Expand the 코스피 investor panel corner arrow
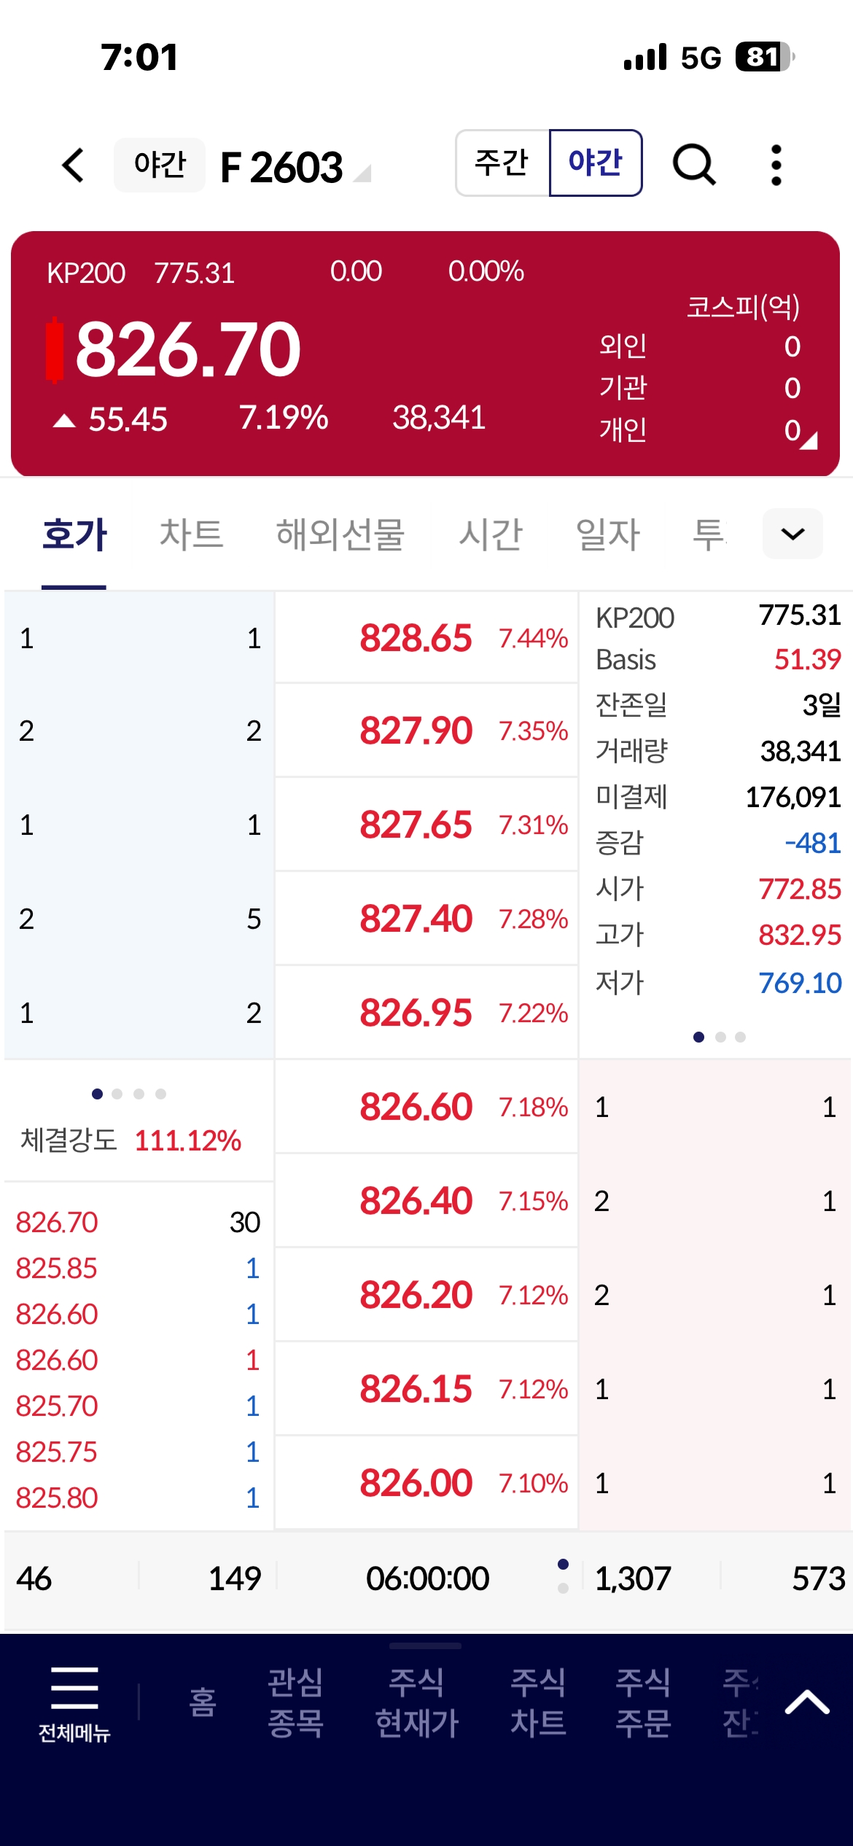 tap(809, 440)
